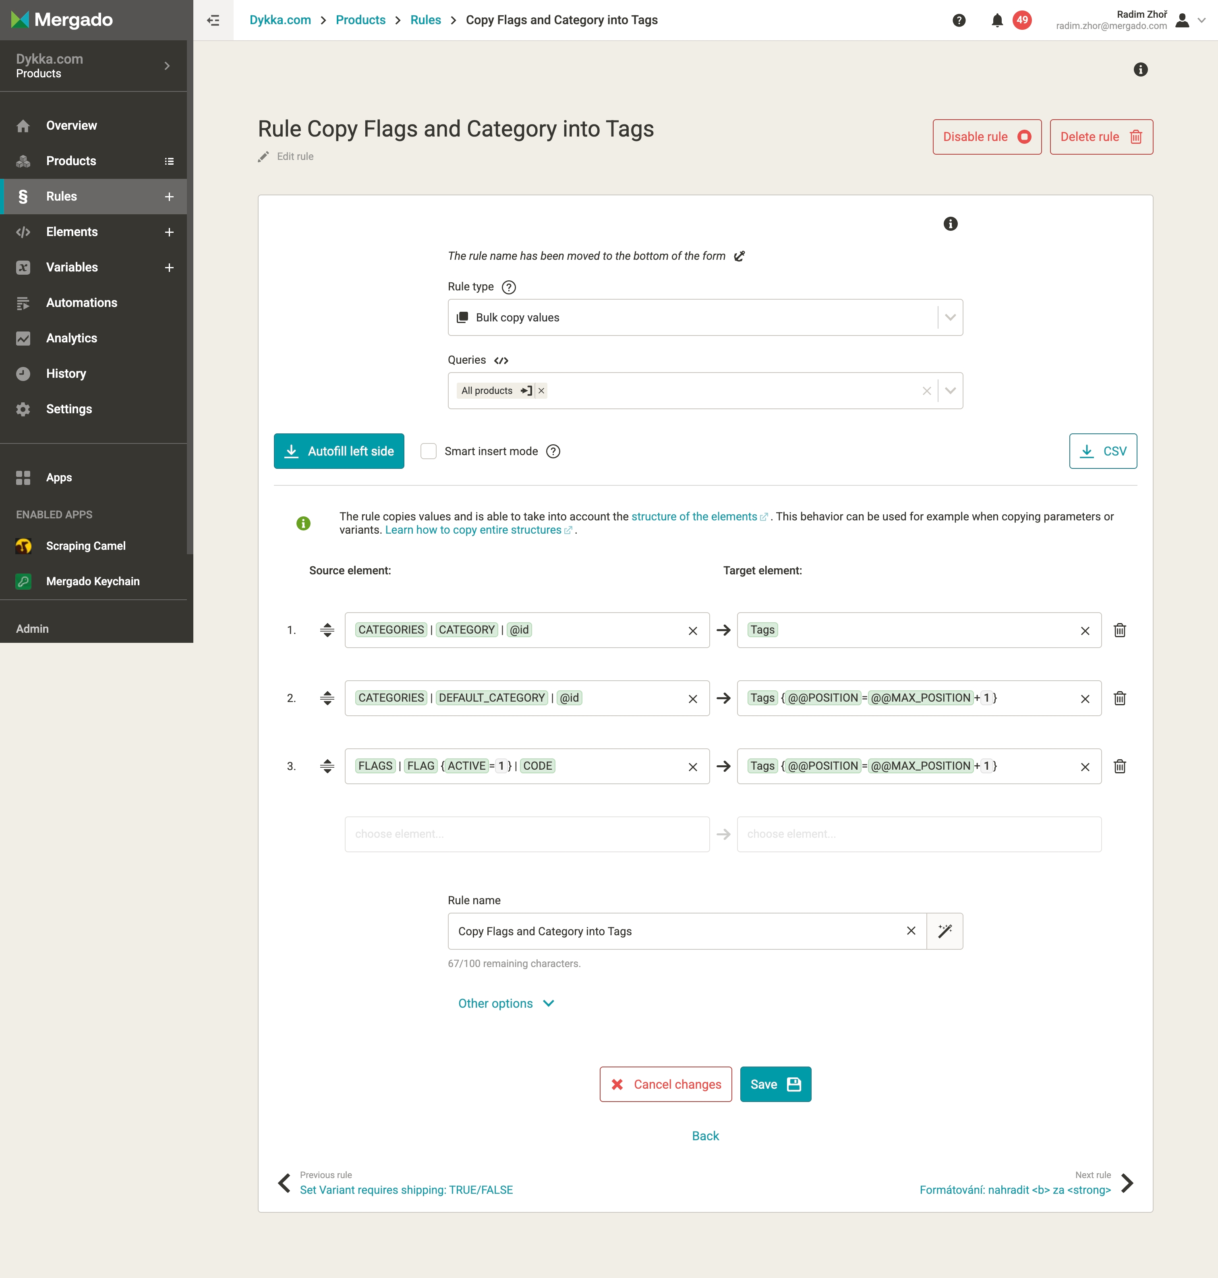
Task: Open the Rule type dropdown arrow
Action: (950, 317)
